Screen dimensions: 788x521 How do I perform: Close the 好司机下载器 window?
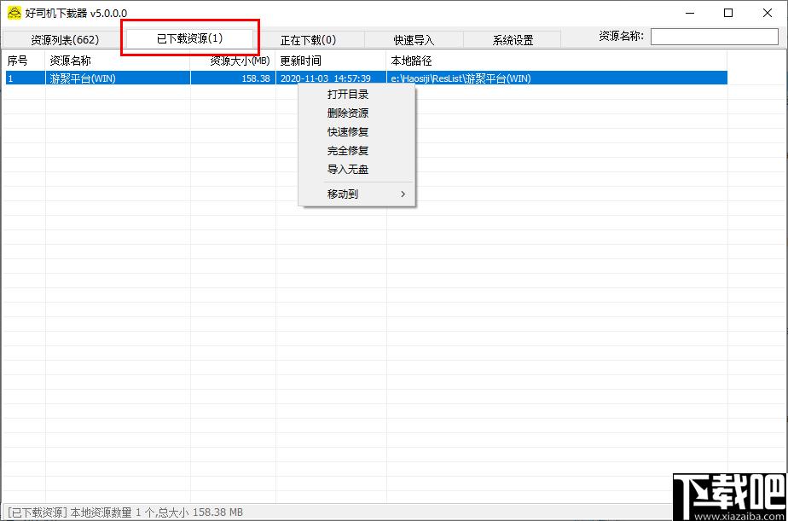pyautogui.click(x=768, y=13)
